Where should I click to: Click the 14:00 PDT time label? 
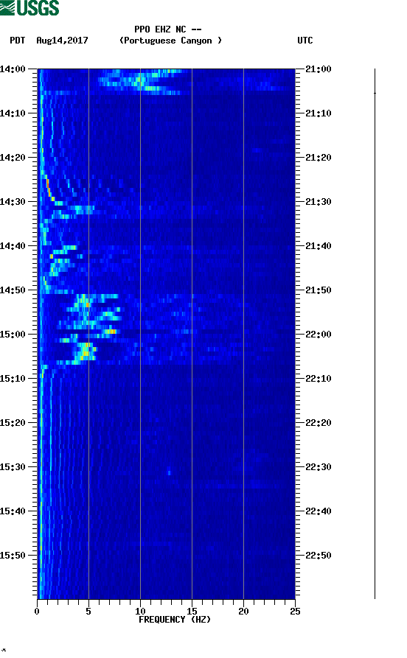tap(13, 69)
